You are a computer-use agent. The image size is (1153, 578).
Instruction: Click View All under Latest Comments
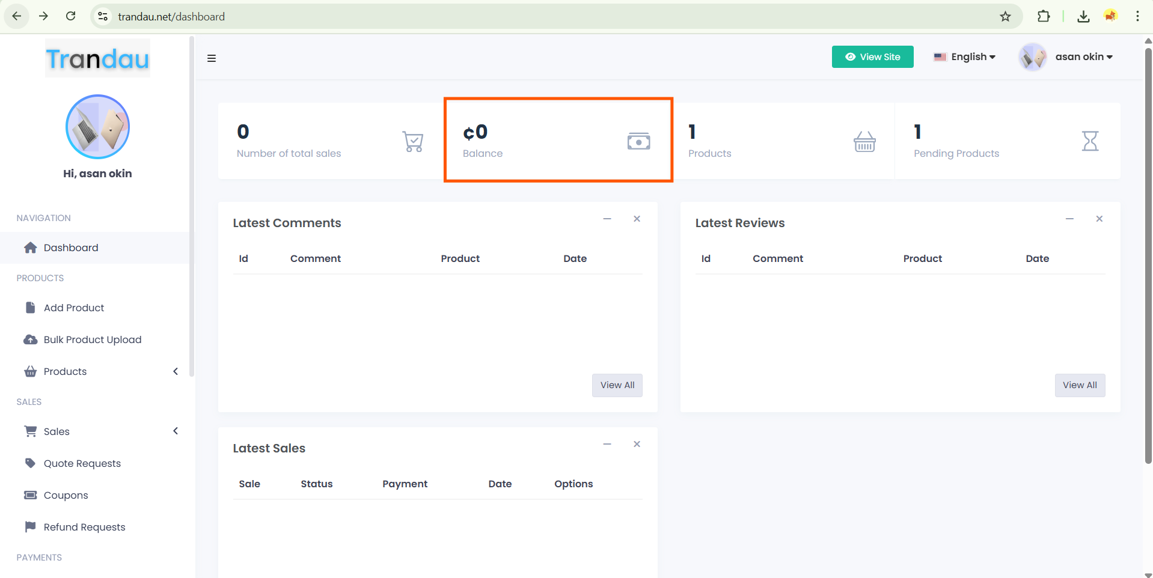[617, 385]
